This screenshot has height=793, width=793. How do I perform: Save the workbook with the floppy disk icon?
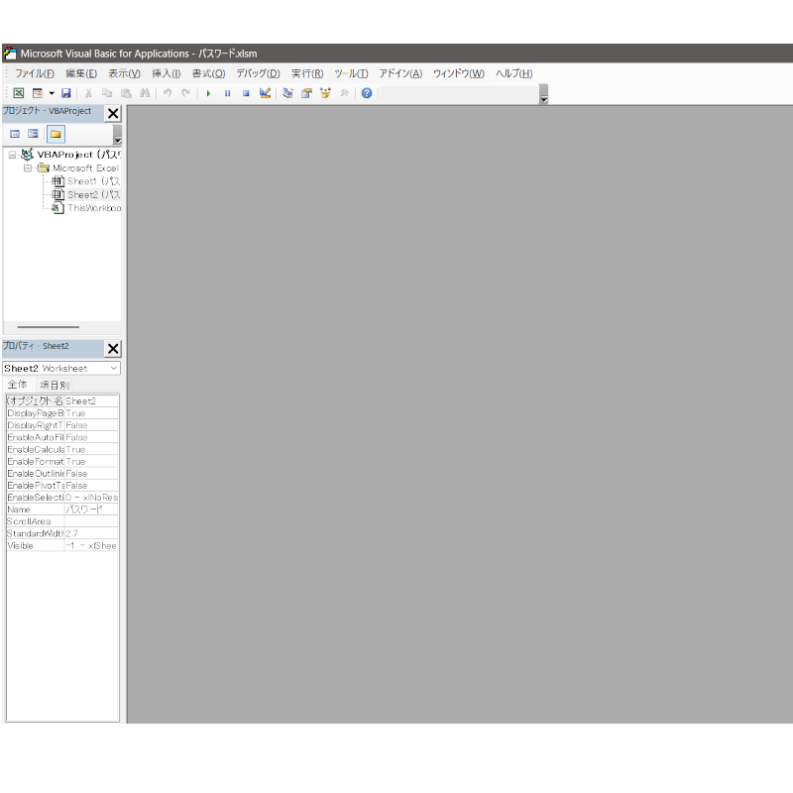[66, 93]
